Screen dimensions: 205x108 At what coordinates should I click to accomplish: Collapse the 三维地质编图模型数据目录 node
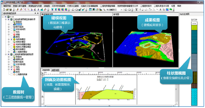[6, 19]
